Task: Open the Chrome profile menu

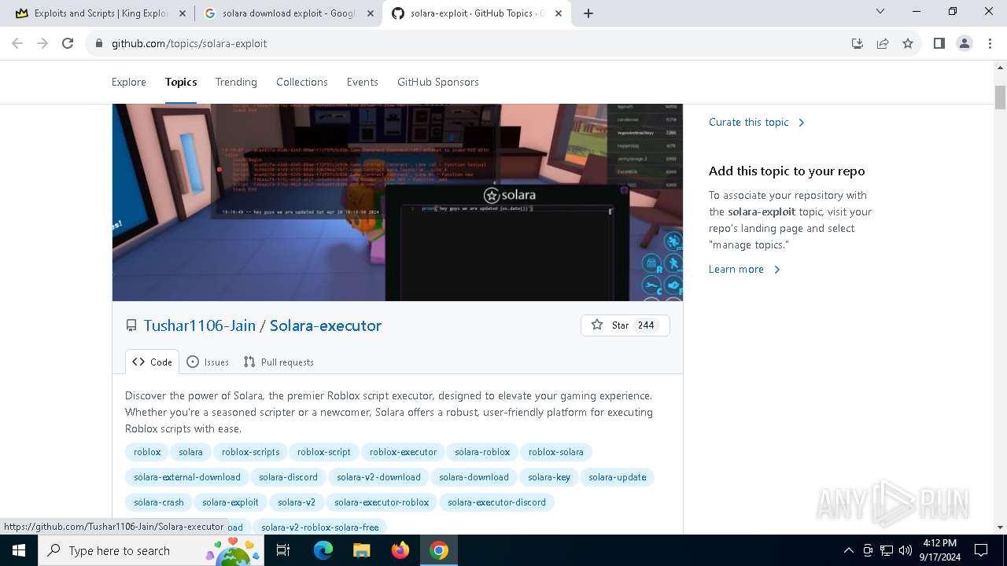Action: [x=965, y=43]
